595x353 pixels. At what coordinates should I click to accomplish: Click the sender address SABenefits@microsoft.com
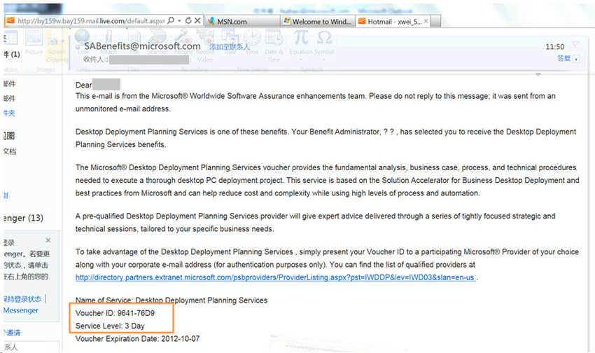pyautogui.click(x=142, y=46)
